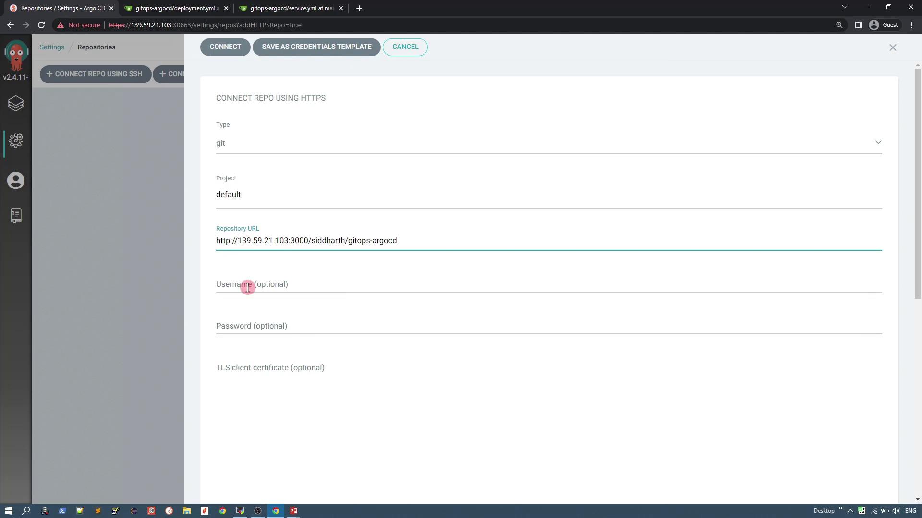Open the browser side panel icon

point(858,25)
